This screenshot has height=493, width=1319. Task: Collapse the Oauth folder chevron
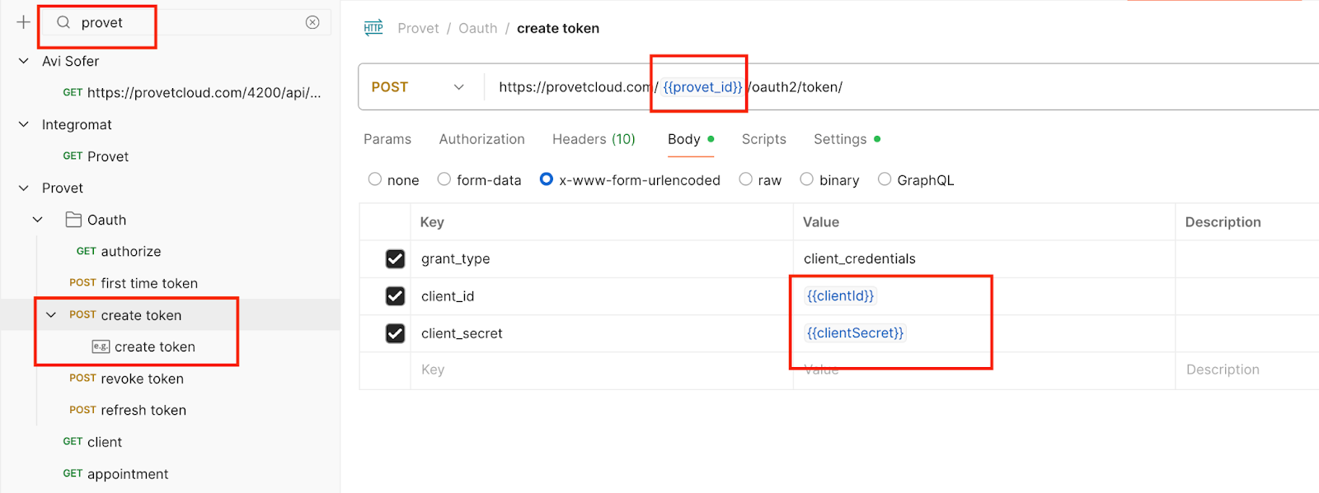(38, 220)
